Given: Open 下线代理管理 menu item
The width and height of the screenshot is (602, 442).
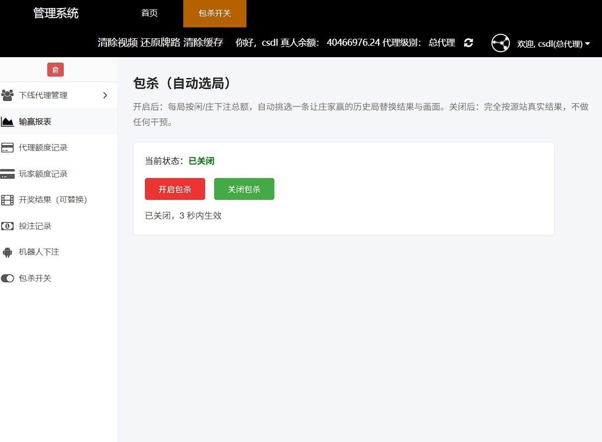Looking at the screenshot, I should pyautogui.click(x=59, y=95).
